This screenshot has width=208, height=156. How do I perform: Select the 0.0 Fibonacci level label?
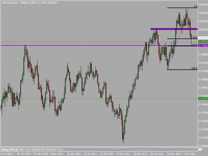click(x=196, y=6)
